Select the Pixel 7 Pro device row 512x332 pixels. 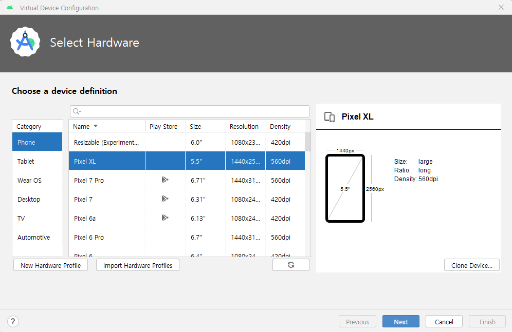187,180
